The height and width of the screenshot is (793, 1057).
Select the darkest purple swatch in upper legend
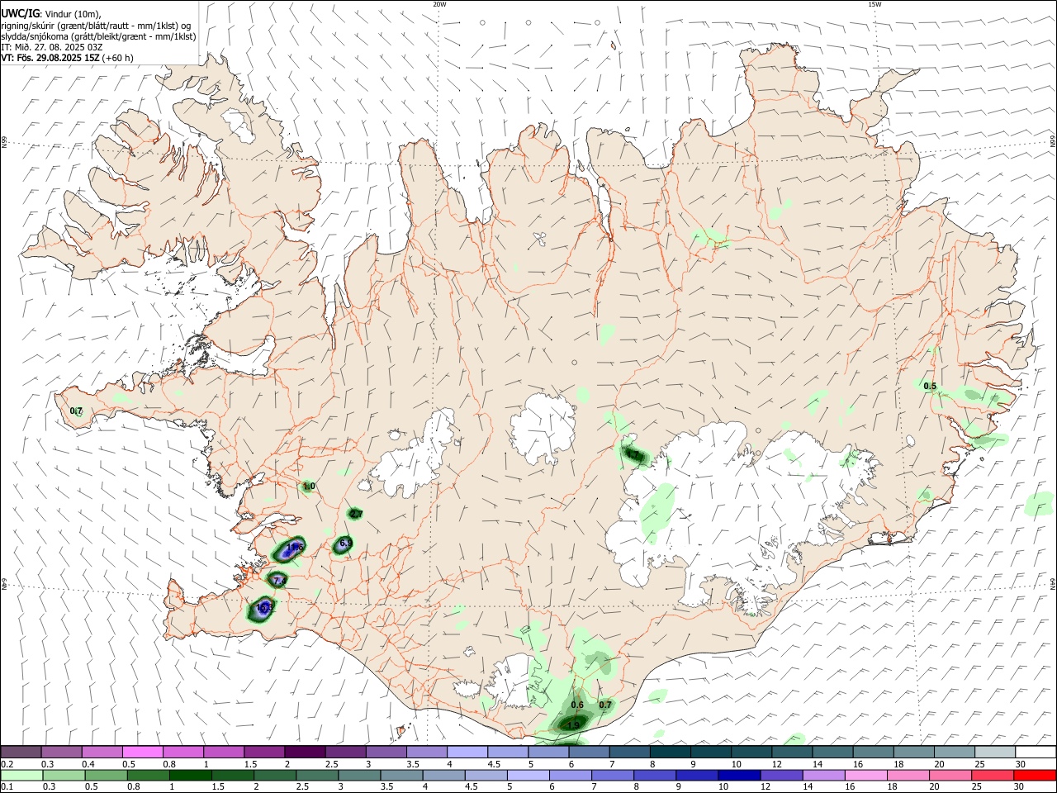tap(304, 752)
